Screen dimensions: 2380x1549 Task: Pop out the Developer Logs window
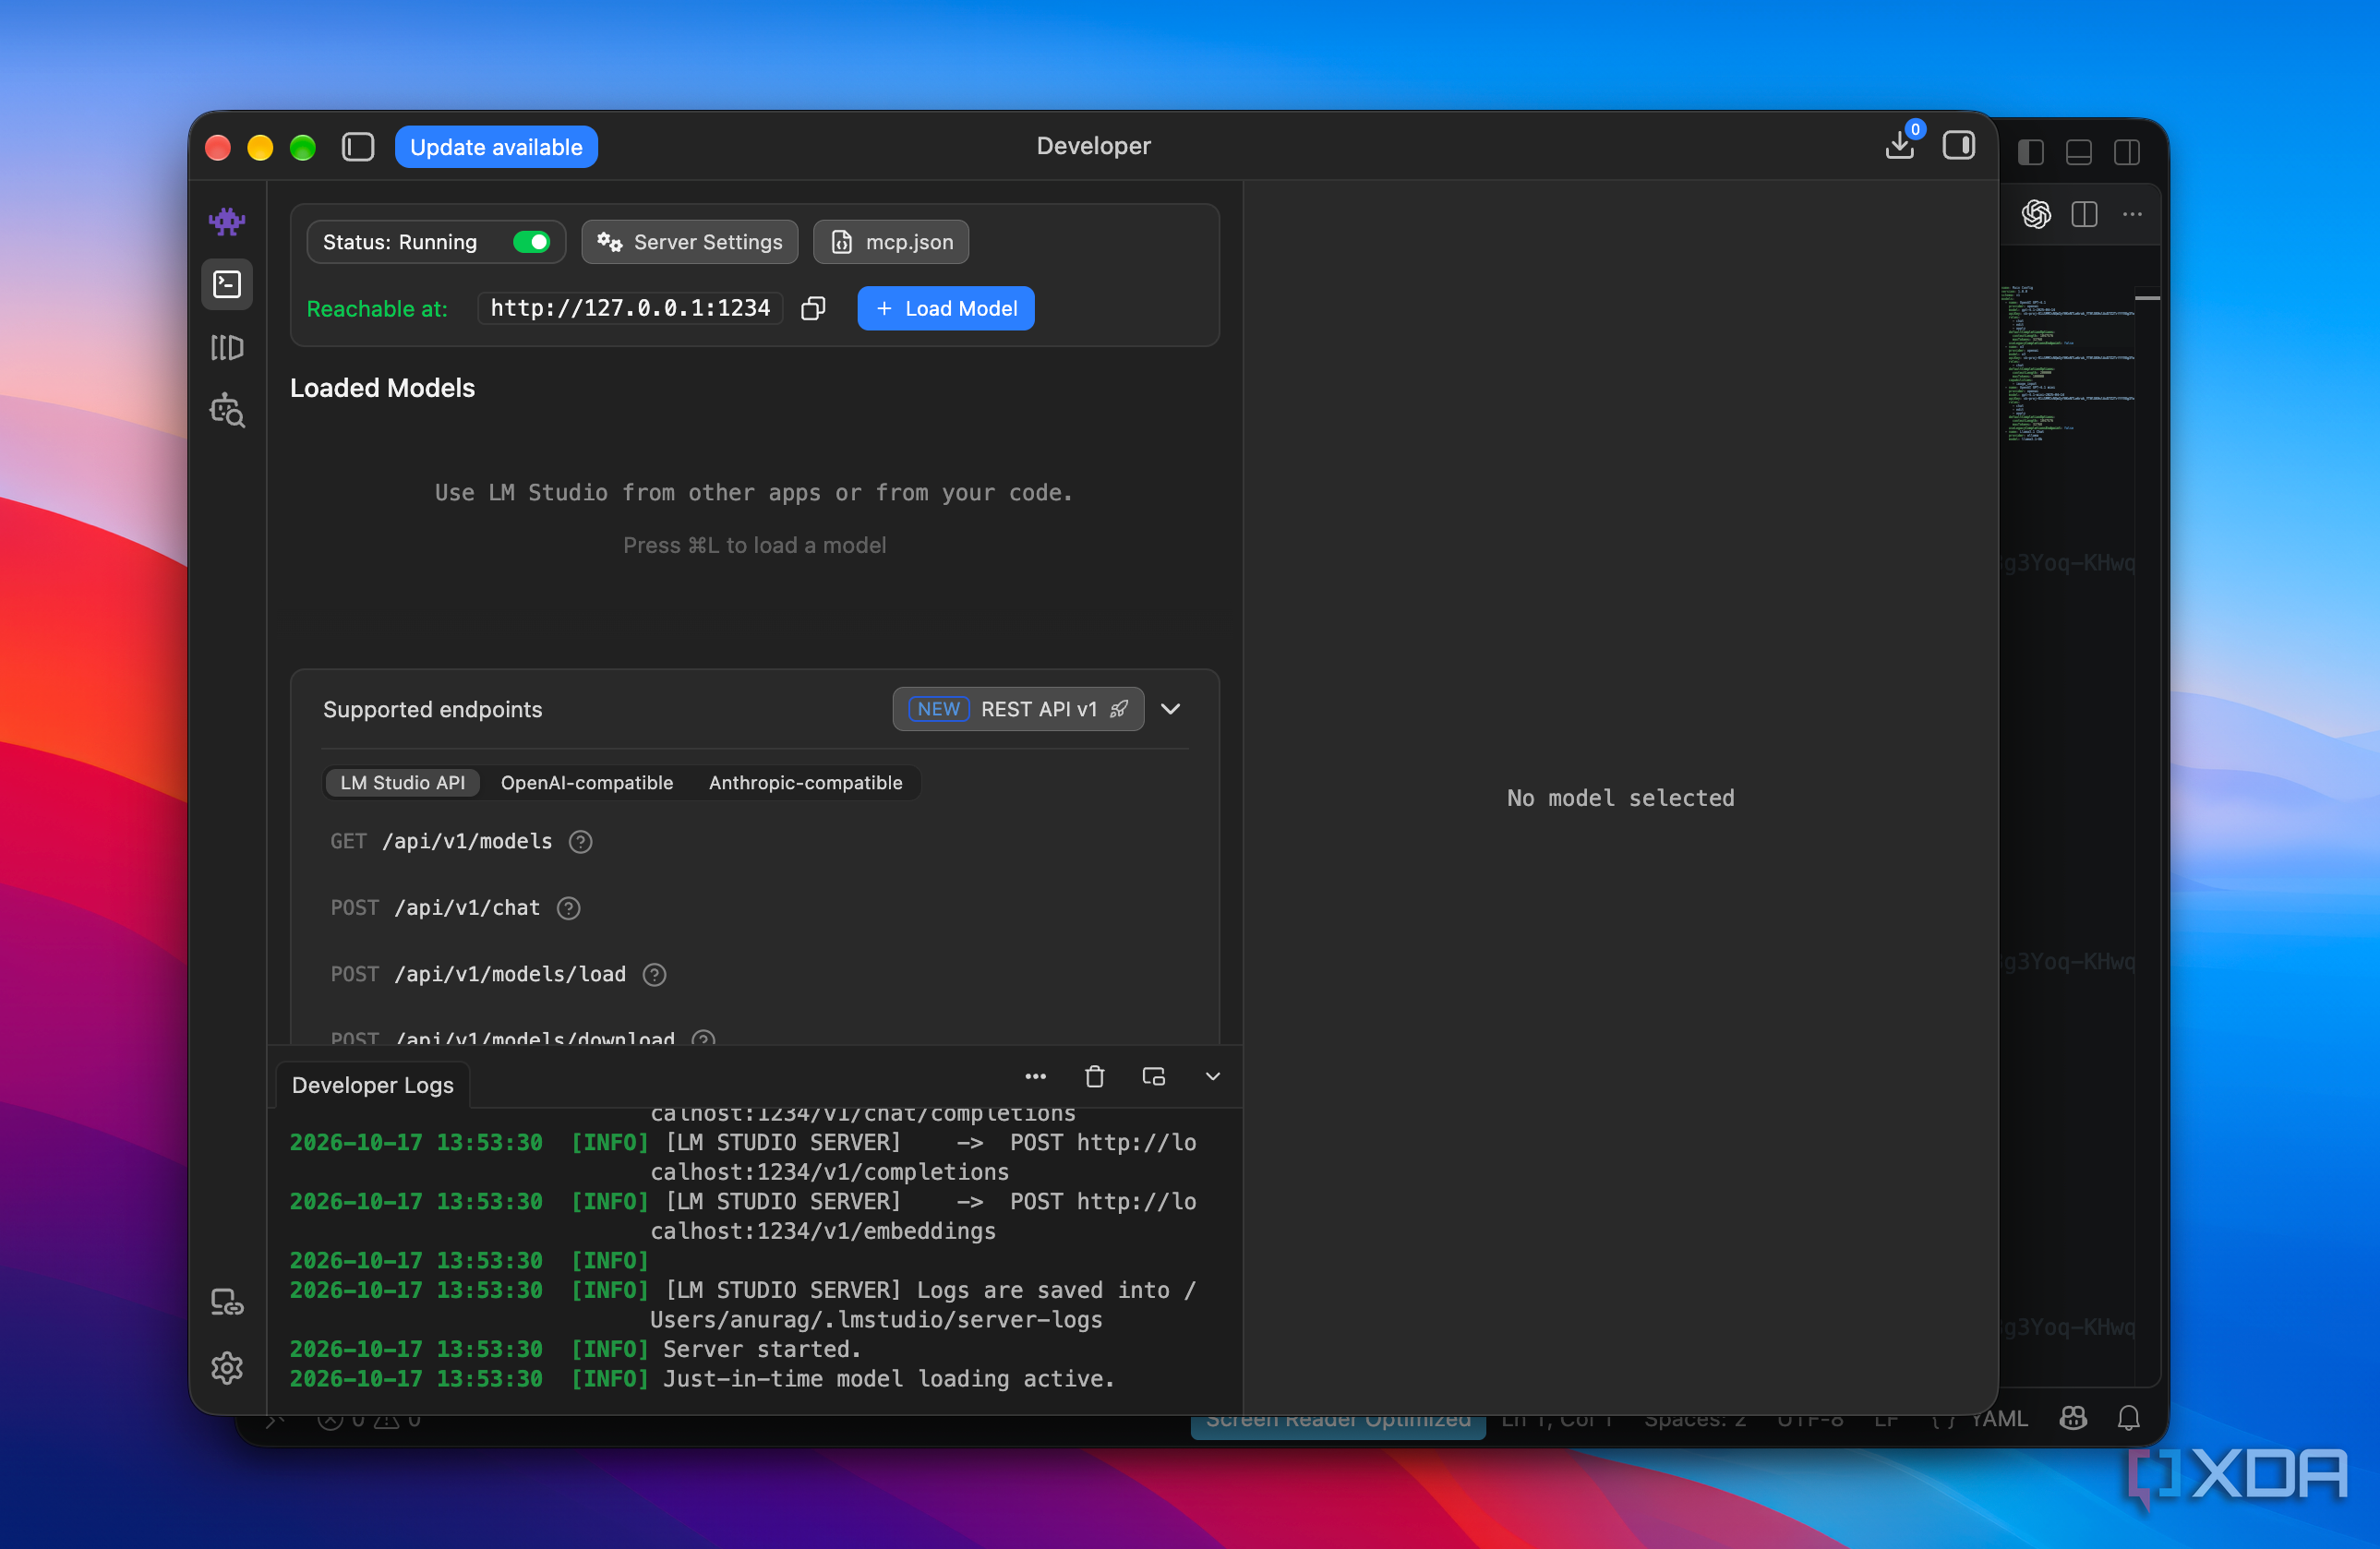(x=1154, y=1077)
